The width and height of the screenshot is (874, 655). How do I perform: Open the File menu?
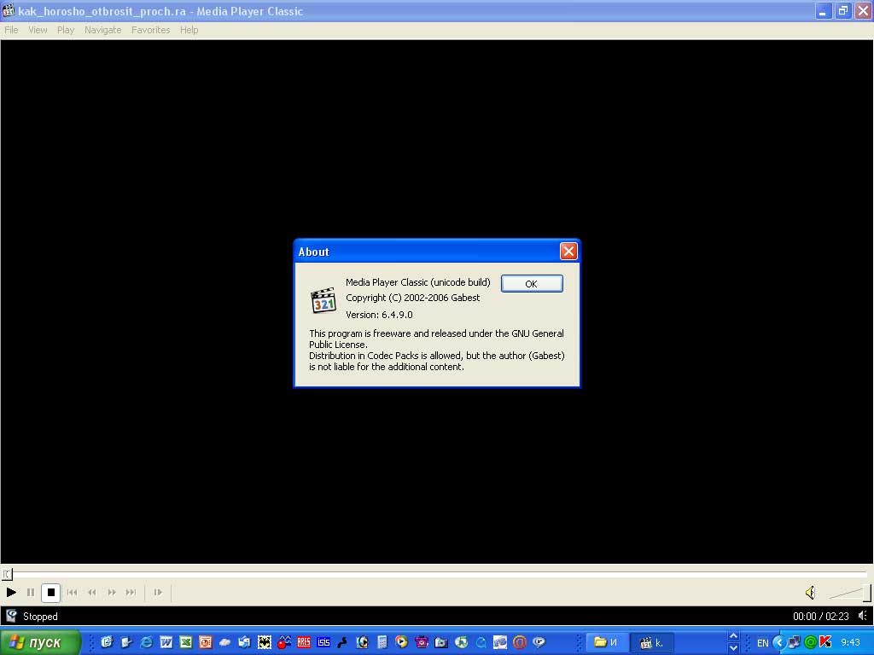coord(11,30)
